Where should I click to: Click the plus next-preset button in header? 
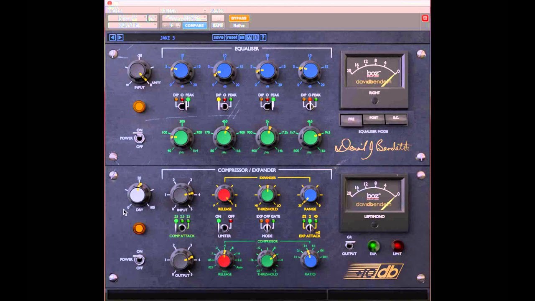click(x=171, y=26)
